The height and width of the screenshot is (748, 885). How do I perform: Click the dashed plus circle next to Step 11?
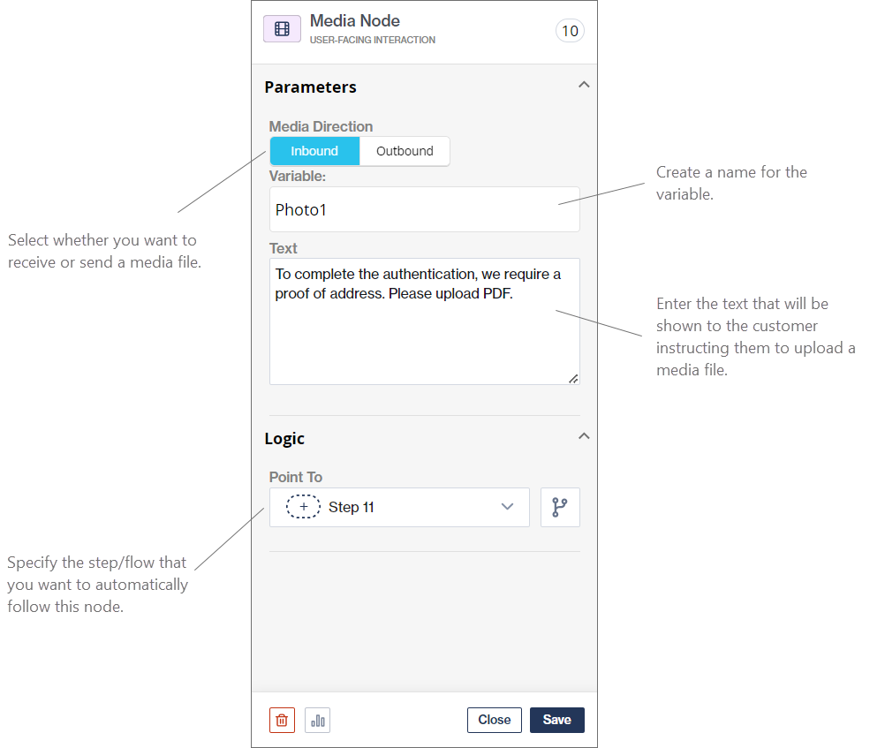tap(303, 506)
